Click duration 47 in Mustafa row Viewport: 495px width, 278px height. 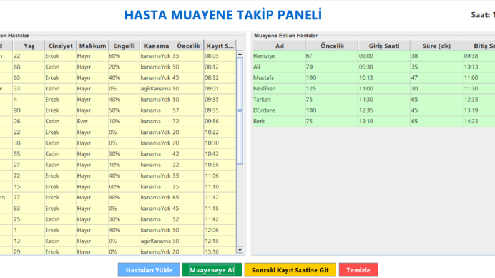pos(436,78)
